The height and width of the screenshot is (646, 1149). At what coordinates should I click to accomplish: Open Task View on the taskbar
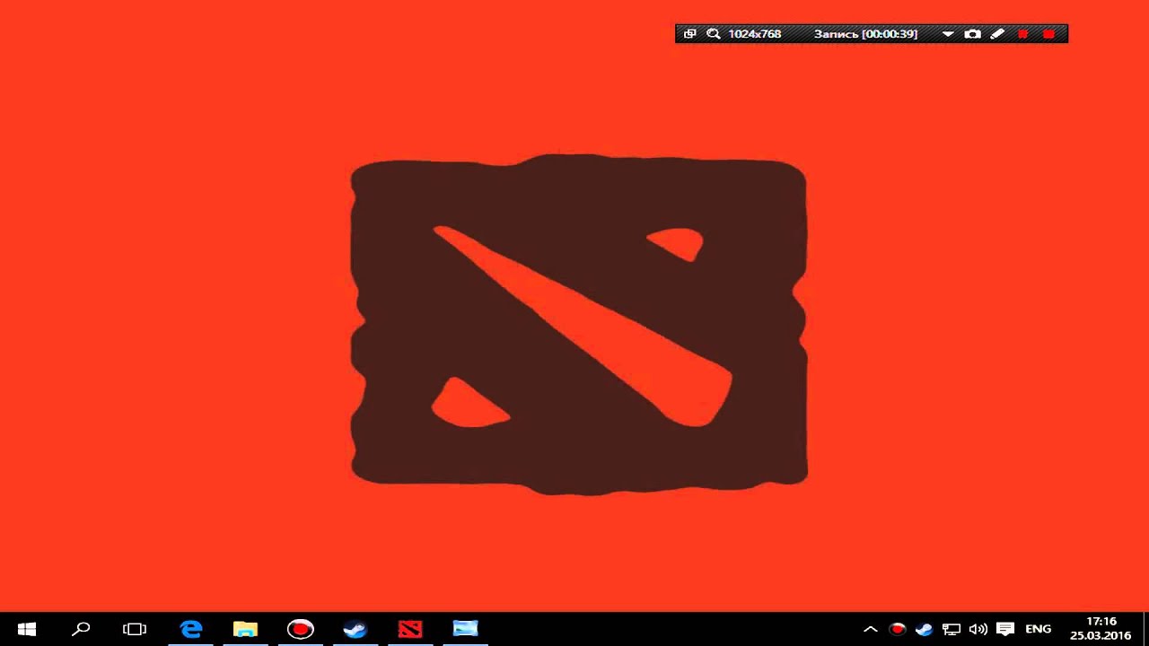click(135, 629)
